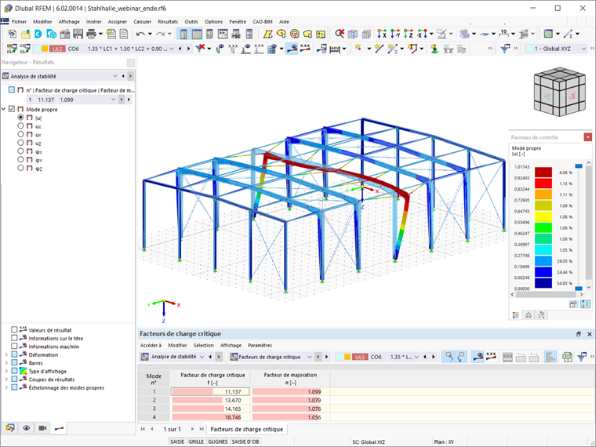Click the Print icon in toolbar
Viewport: 596px width, 447px height.
pyautogui.click(x=91, y=34)
